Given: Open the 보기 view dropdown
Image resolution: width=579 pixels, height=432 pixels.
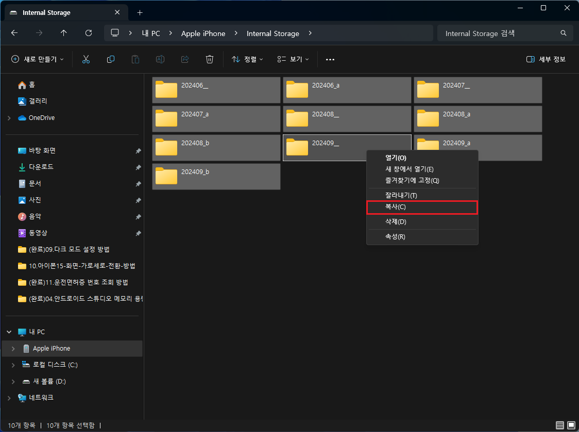Looking at the screenshot, I should pos(293,59).
